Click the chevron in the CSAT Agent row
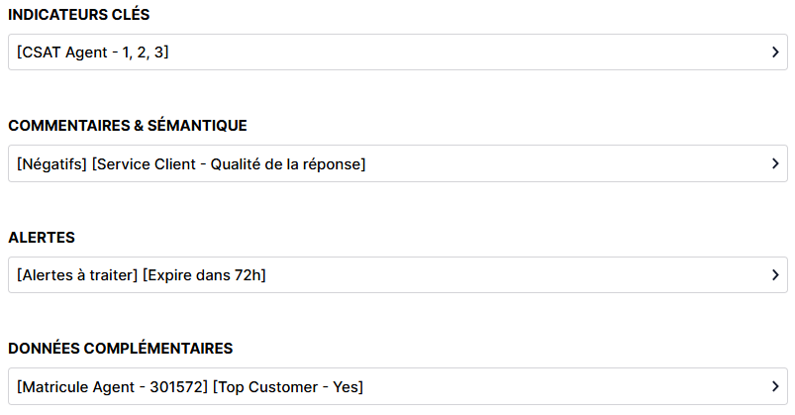 tap(775, 52)
